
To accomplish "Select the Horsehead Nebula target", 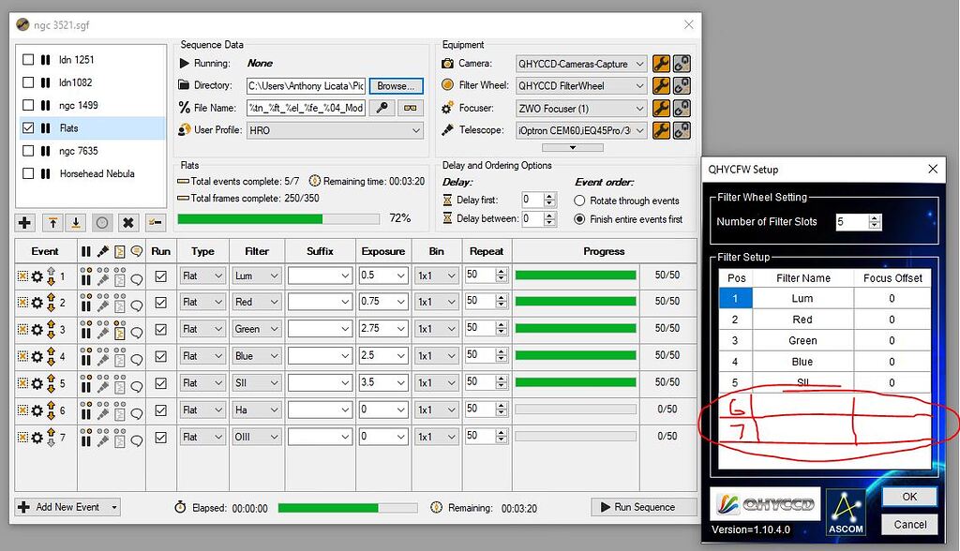I will click(97, 173).
